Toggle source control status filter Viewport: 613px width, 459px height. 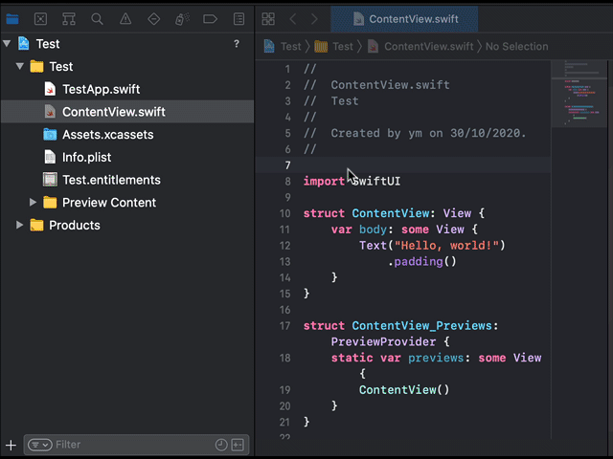click(238, 445)
